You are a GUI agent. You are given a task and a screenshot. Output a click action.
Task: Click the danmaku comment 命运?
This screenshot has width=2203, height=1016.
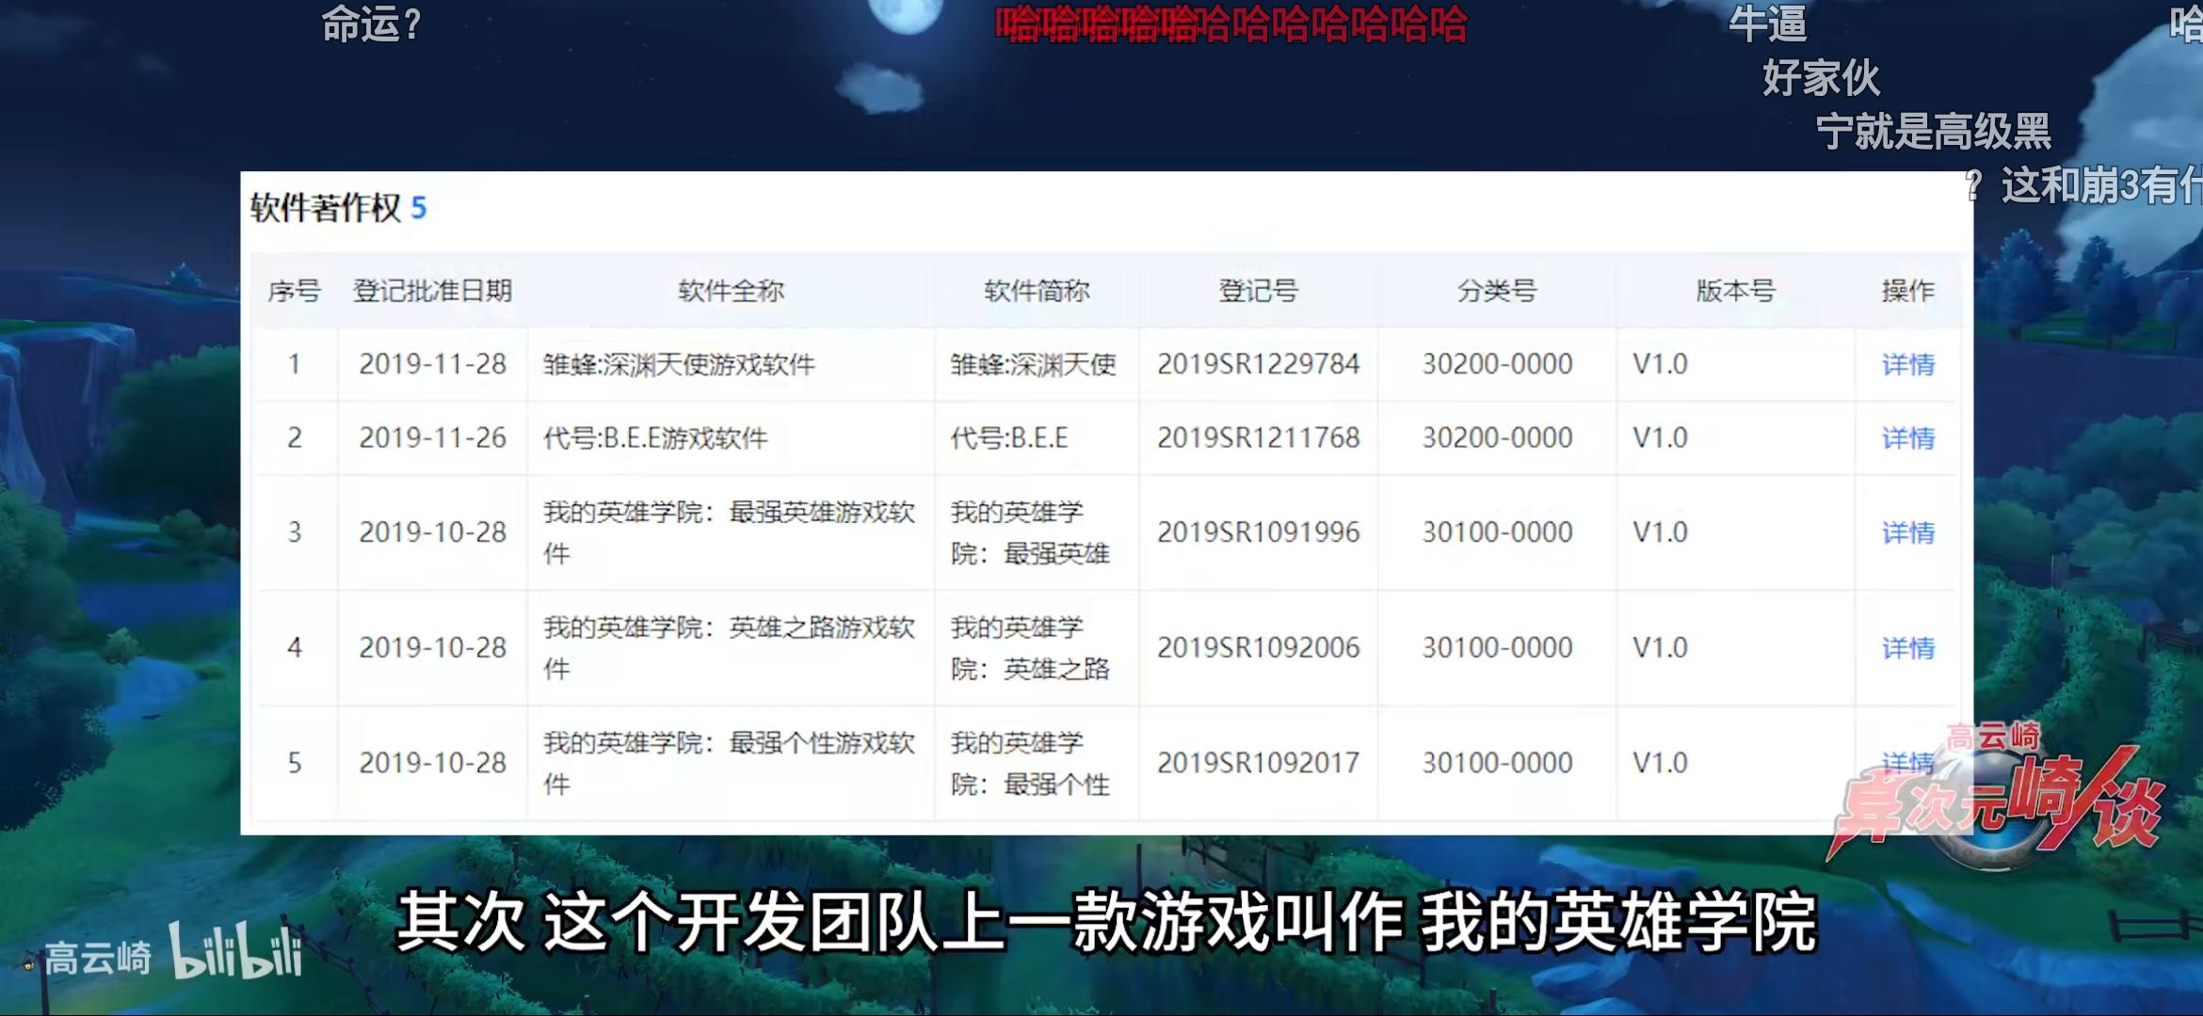coord(371,25)
